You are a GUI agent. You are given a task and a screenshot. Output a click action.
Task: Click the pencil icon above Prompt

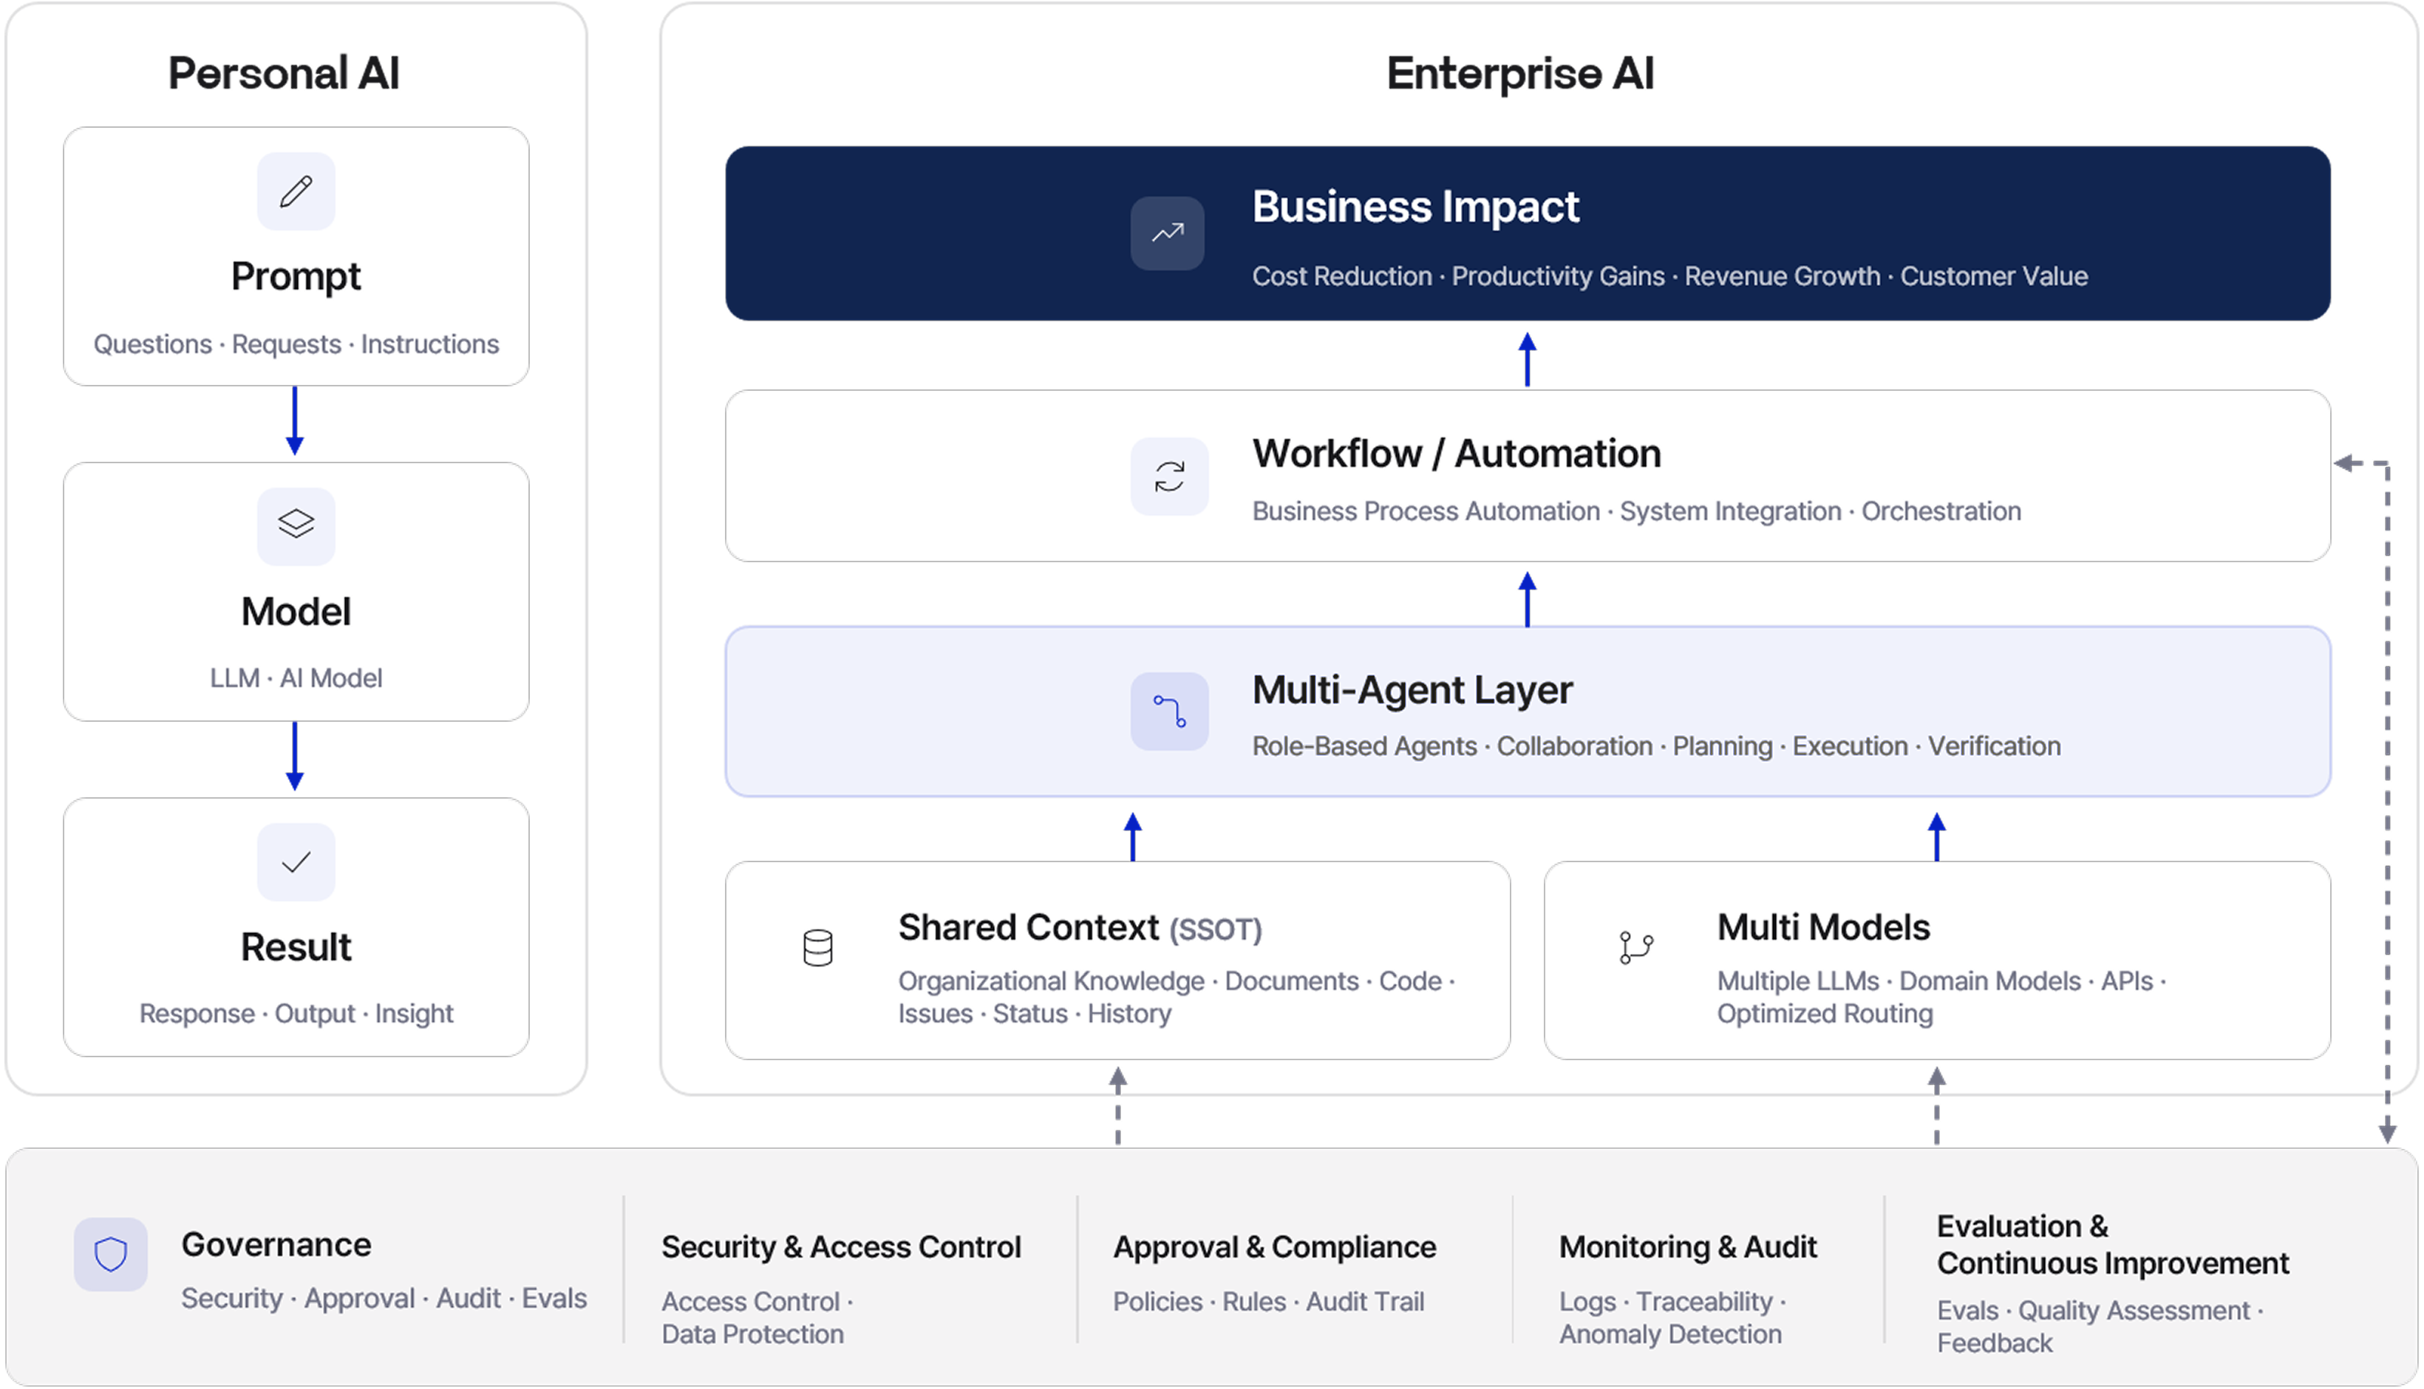point(296,191)
